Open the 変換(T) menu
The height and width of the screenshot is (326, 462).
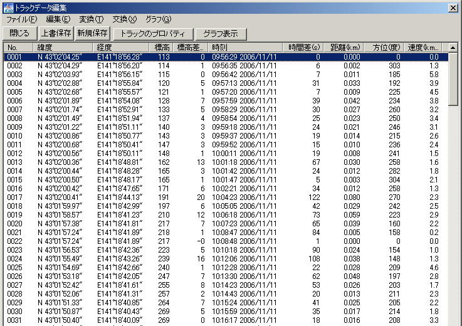[91, 19]
